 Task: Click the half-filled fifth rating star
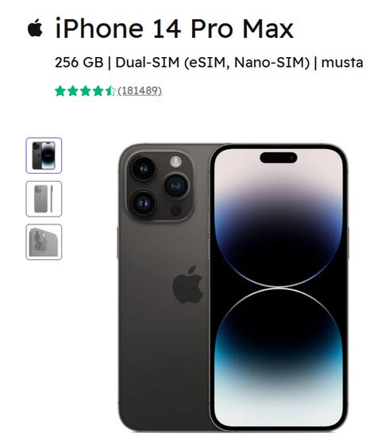click(110, 91)
